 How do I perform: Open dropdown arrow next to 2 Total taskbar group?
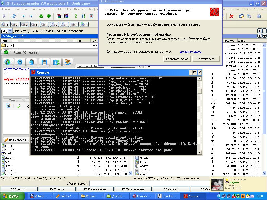[51, 196]
